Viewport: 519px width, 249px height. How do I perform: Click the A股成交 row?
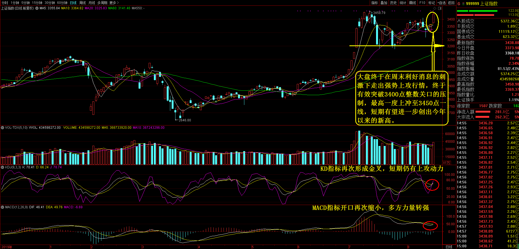[x=488, y=21]
